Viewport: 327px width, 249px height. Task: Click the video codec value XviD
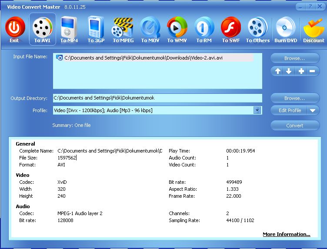62,182
